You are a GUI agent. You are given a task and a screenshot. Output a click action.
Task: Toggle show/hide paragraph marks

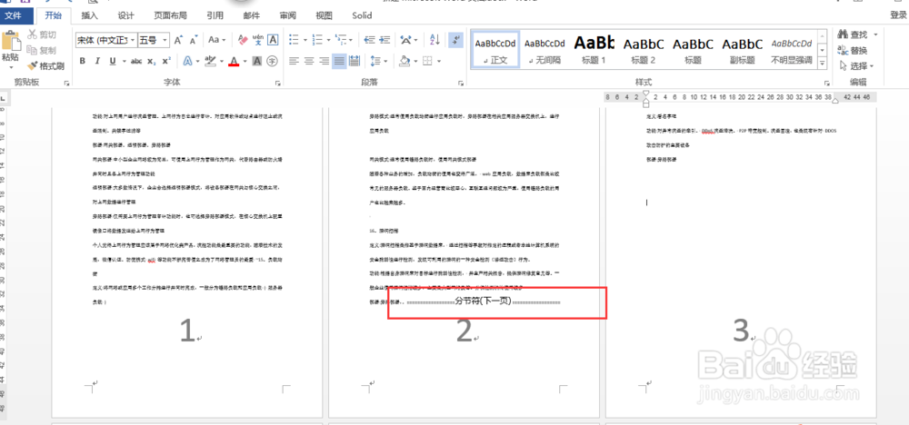(x=455, y=40)
